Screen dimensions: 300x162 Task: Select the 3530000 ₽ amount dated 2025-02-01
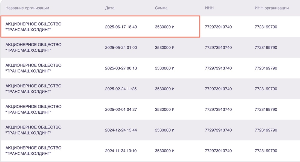[164, 110]
